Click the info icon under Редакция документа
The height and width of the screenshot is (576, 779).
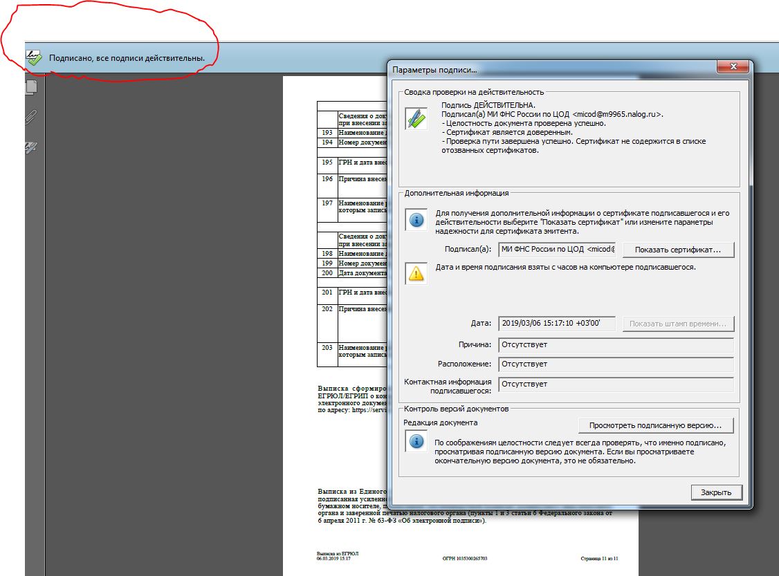pyautogui.click(x=416, y=441)
